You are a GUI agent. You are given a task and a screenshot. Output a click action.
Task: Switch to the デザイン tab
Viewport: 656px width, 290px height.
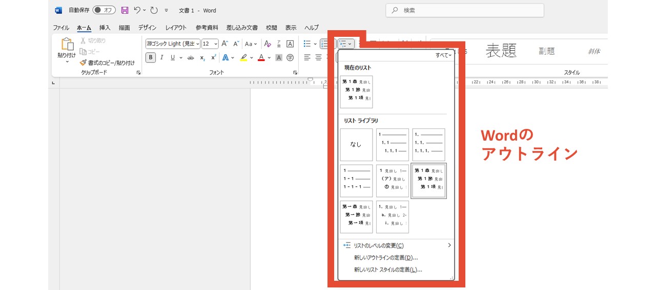[147, 28]
